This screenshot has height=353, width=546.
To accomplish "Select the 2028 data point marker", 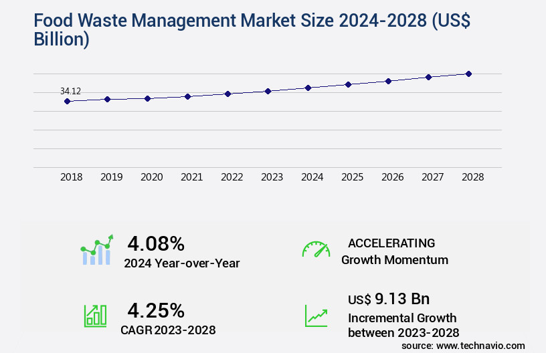I will 468,74.
